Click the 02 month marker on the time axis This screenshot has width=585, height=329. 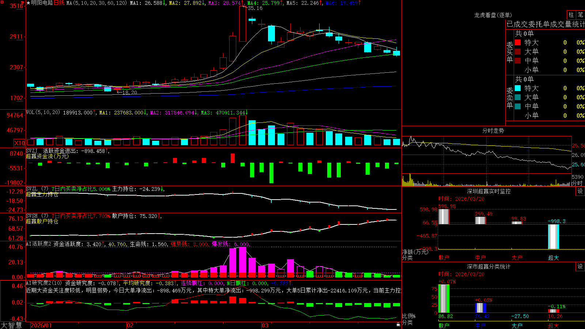click(130, 325)
